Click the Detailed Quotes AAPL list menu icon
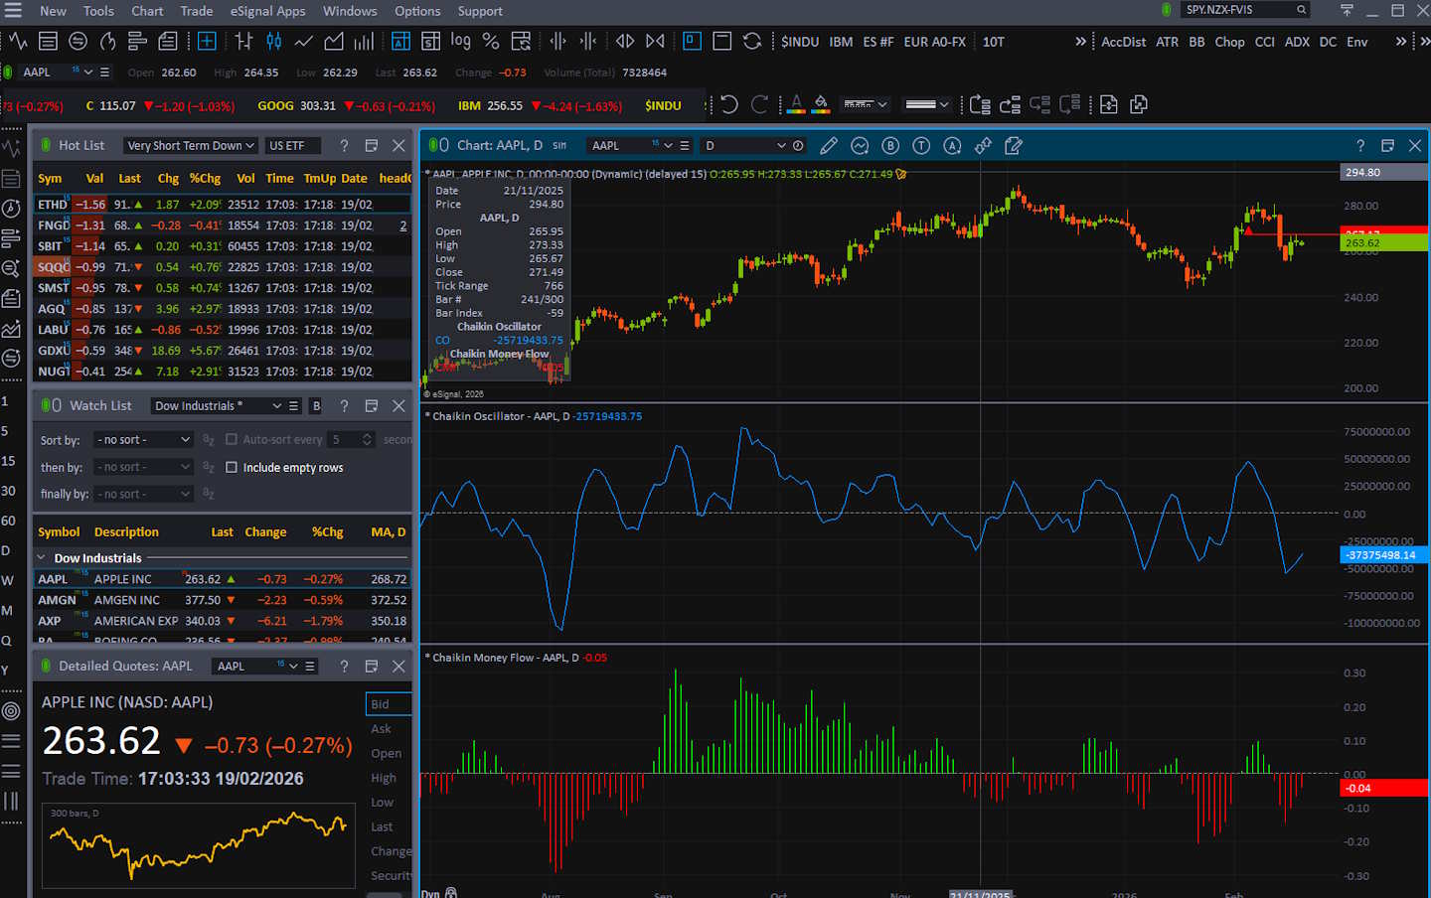 point(310,667)
